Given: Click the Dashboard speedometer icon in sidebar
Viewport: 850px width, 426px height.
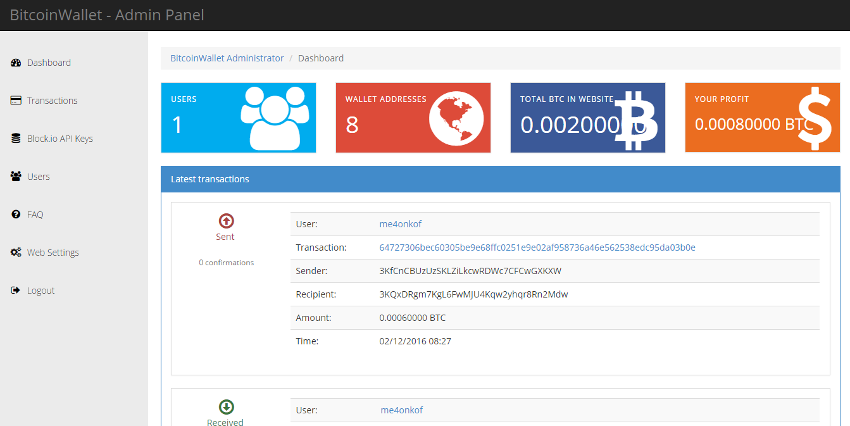Looking at the screenshot, I should click(x=16, y=63).
